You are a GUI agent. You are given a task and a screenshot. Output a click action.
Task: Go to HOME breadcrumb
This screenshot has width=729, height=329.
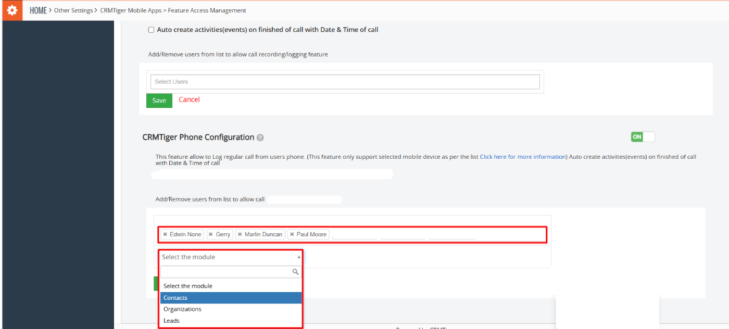pos(38,10)
